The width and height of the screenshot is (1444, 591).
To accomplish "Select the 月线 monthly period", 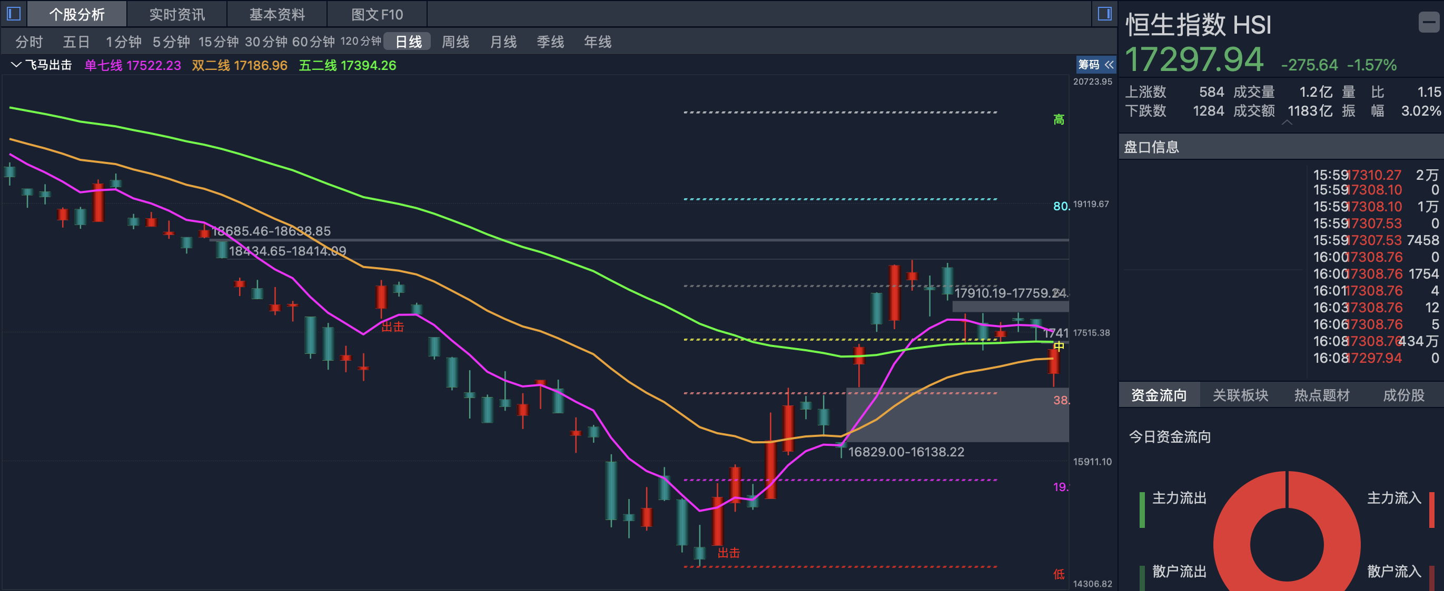I will click(x=503, y=42).
